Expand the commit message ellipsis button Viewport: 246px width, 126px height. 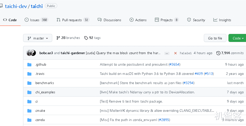point(167,53)
